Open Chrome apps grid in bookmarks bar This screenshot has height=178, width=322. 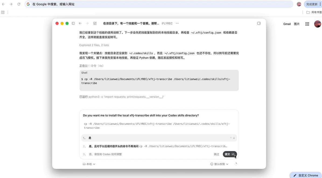tap(3, 12)
